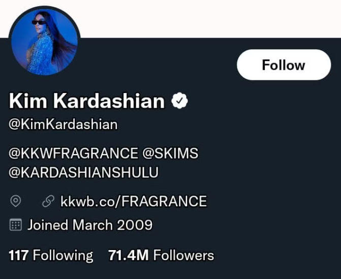Click the chain link icon
The image size is (341, 279).
coord(48,201)
